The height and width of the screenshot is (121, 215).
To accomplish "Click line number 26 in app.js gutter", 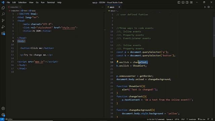I will tap(112, 86).
